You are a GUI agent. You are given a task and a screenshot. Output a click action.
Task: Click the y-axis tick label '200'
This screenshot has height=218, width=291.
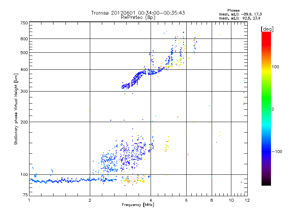tap(24, 122)
